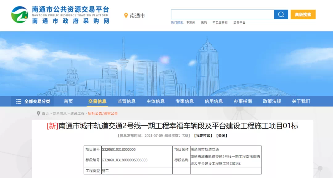Click the red-tagged announcement title heading
The height and width of the screenshot is (178, 333).
coord(173,126)
